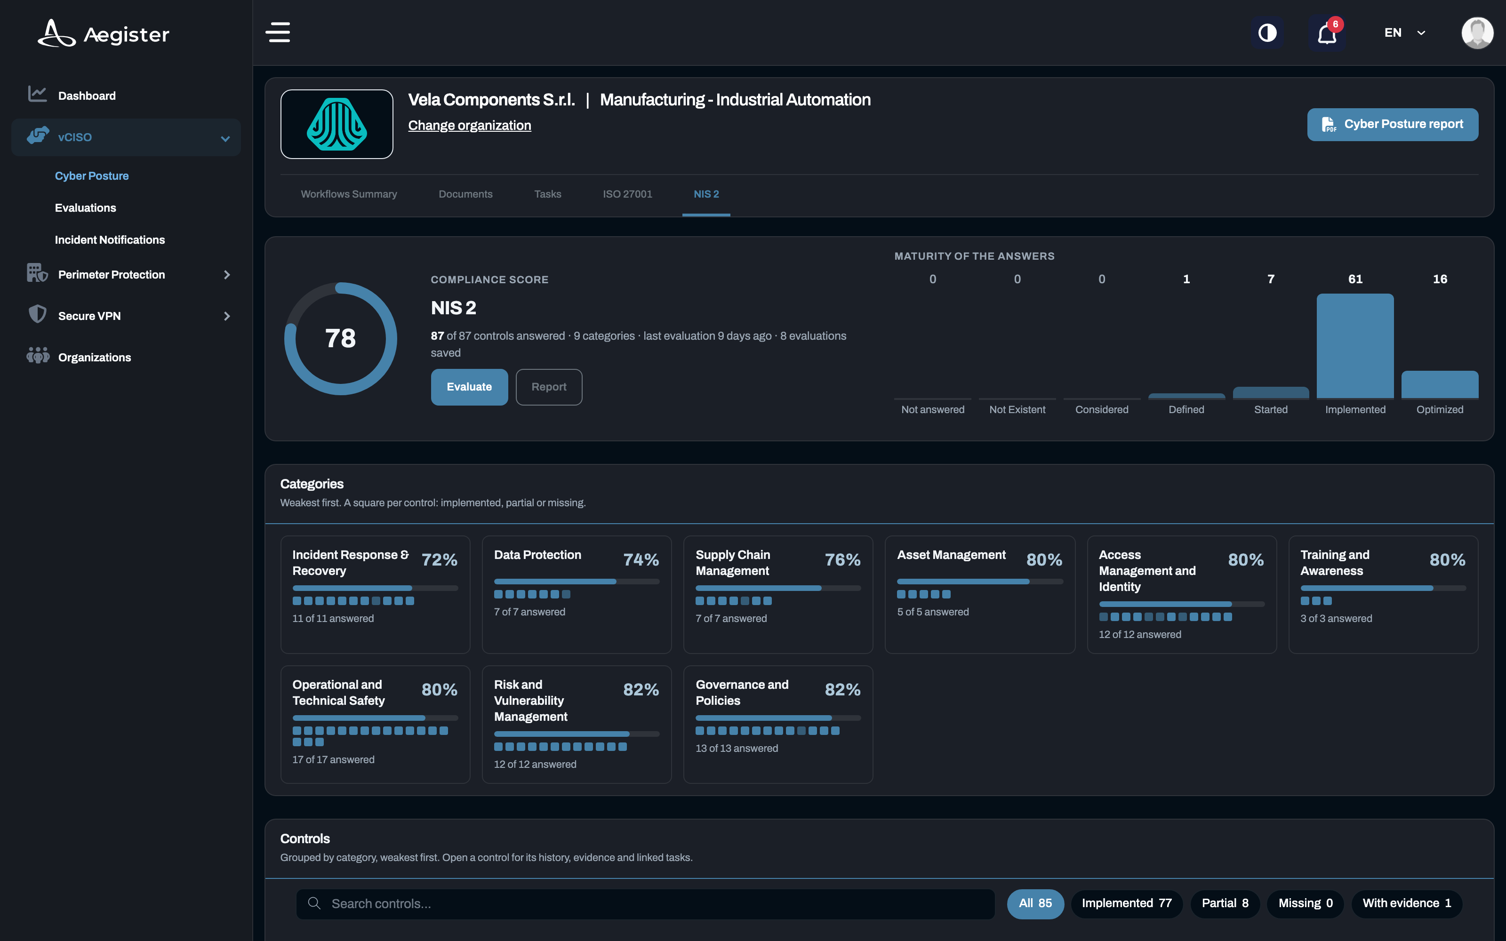
Task: Click the Governance and Policies progress bar
Action: [x=778, y=718]
